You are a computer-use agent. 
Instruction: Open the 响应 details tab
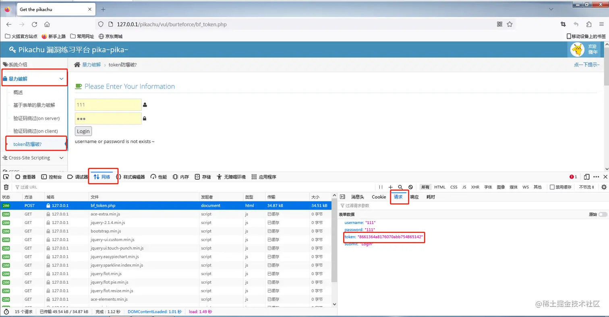tap(414, 197)
